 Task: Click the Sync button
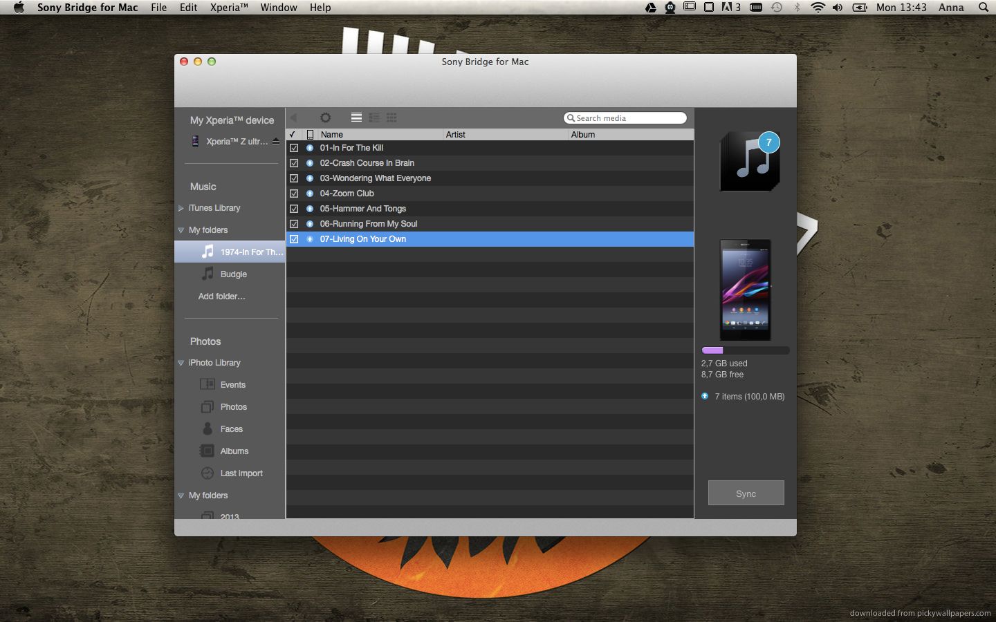point(746,493)
